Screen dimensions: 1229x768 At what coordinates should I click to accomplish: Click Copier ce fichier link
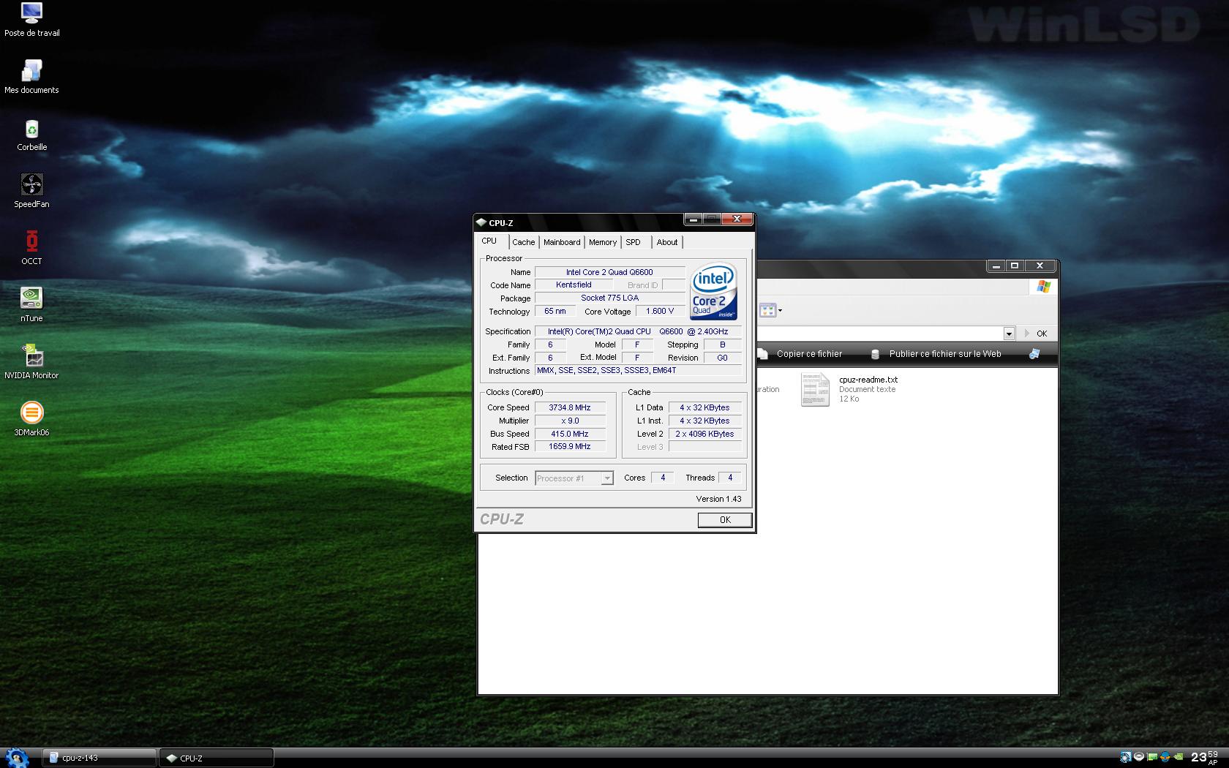click(x=809, y=354)
